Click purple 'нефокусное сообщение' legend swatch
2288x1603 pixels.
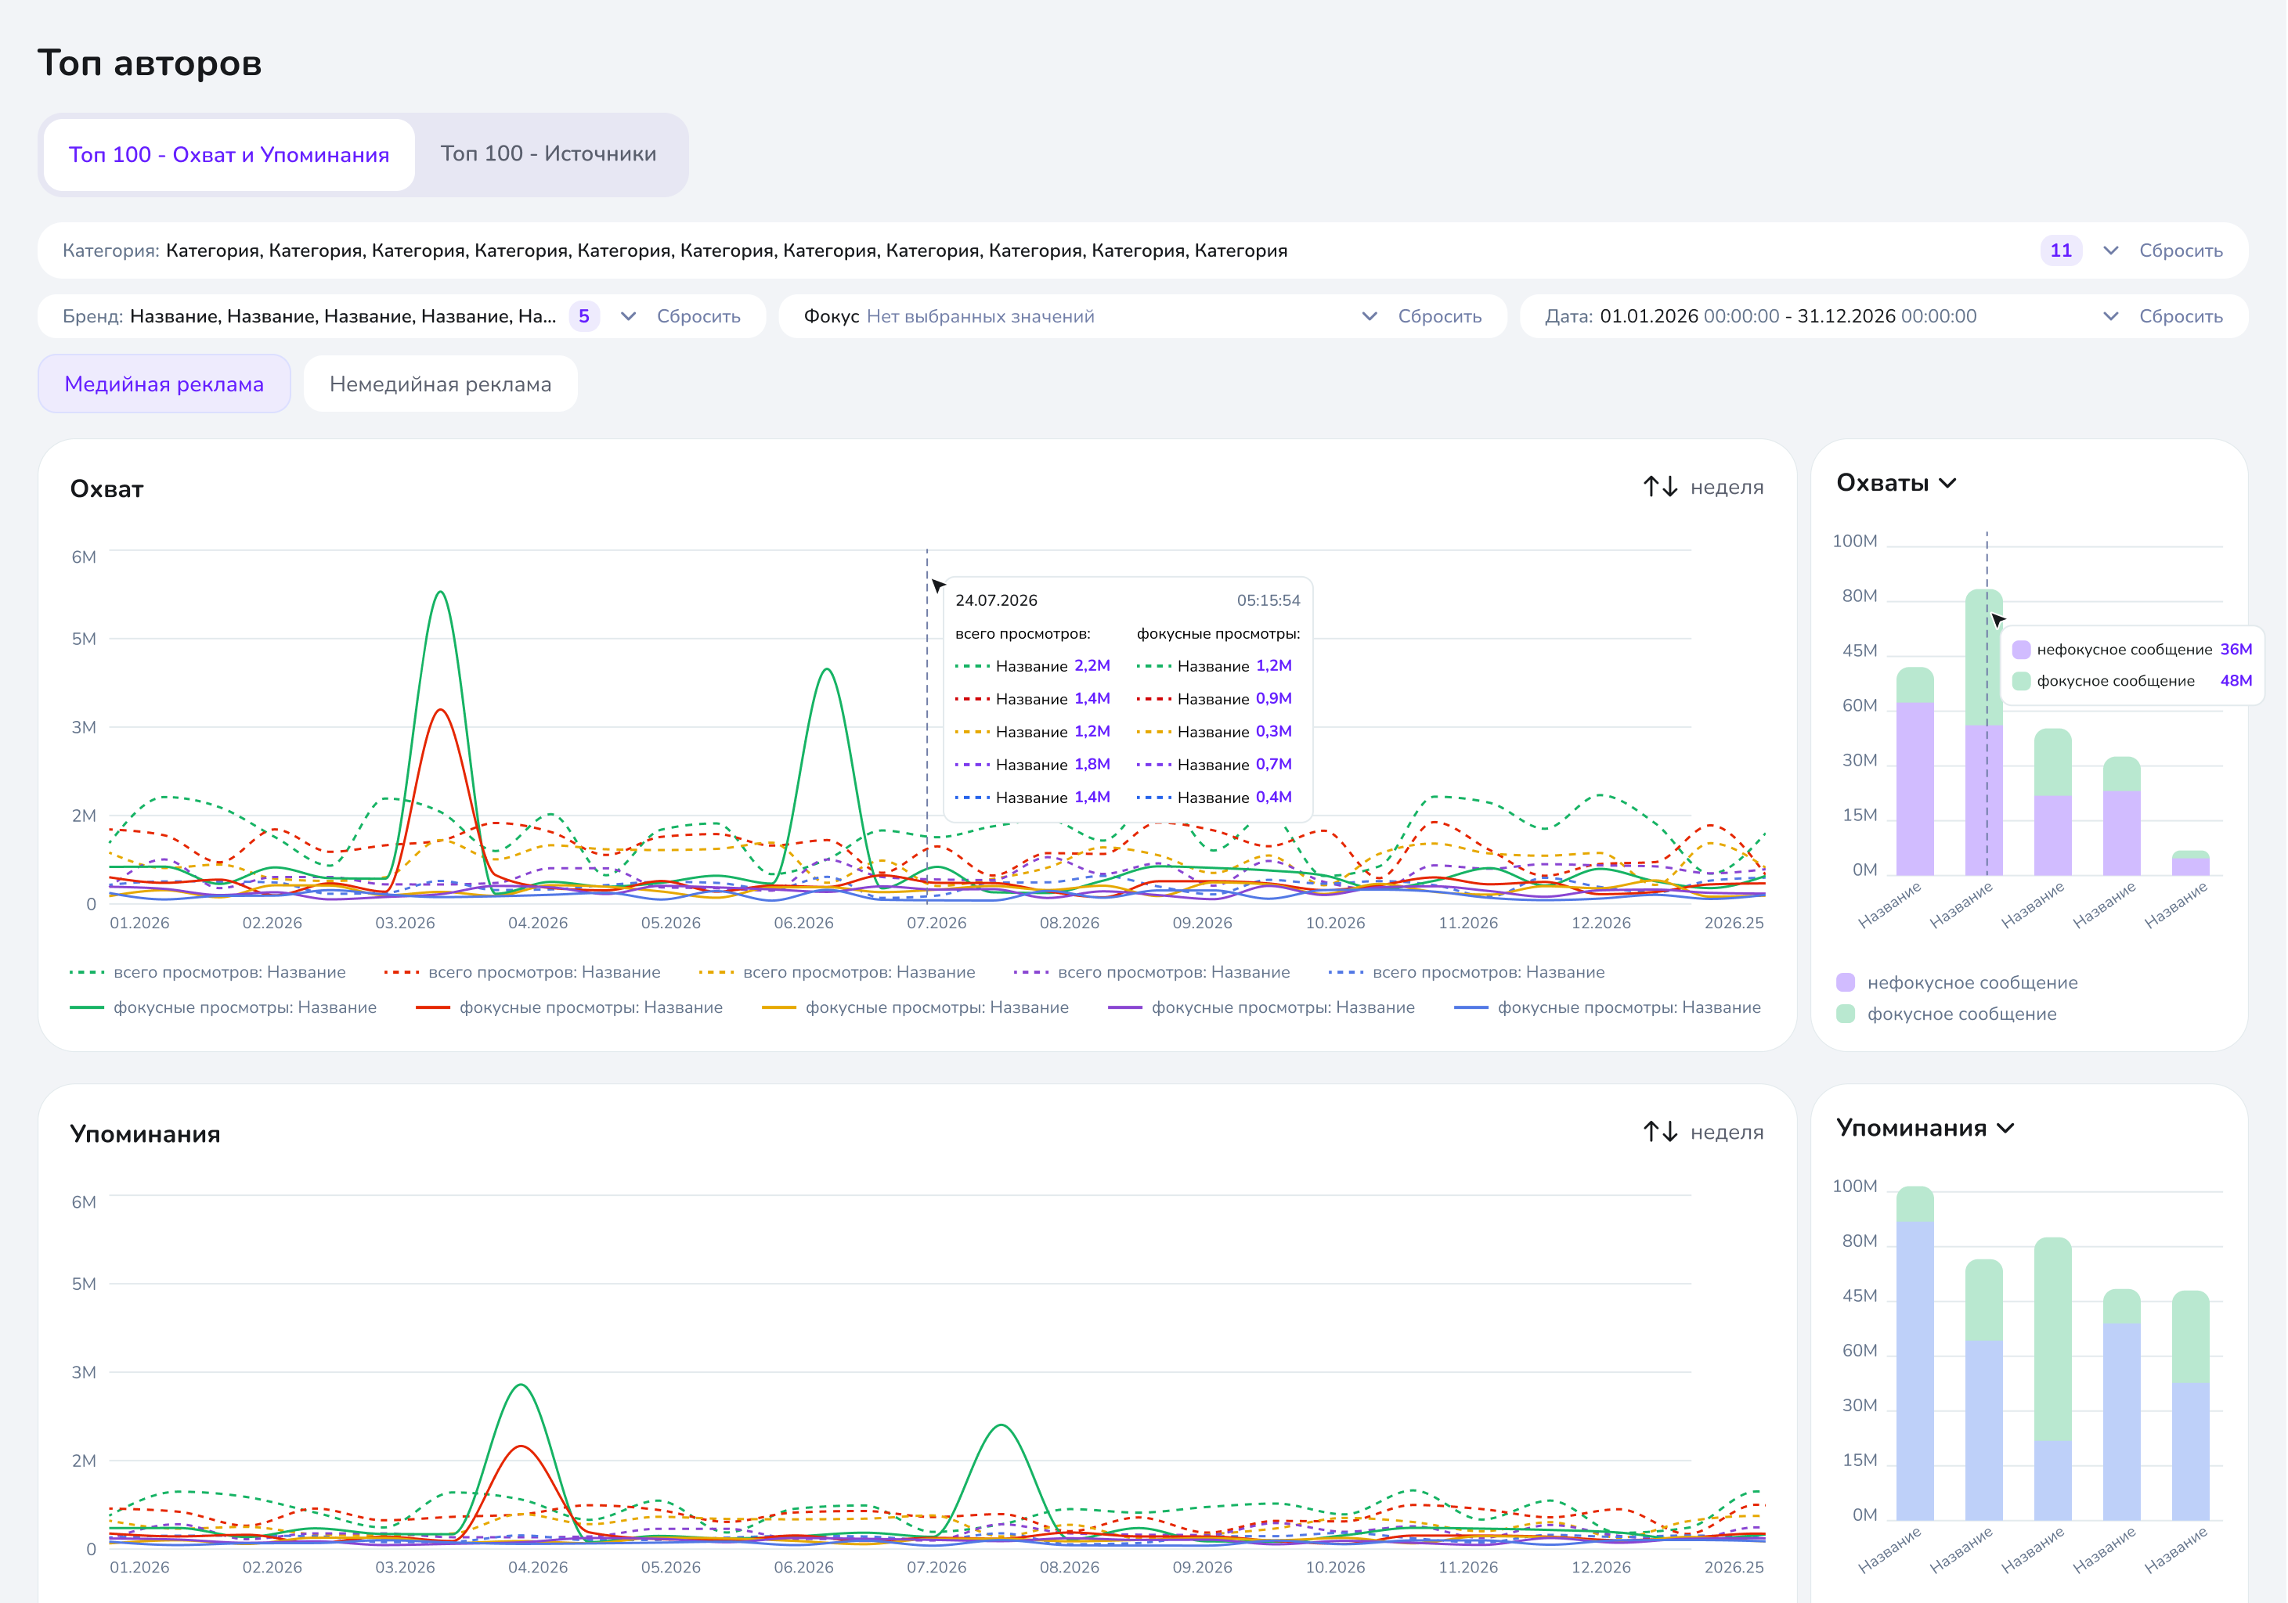[1846, 983]
